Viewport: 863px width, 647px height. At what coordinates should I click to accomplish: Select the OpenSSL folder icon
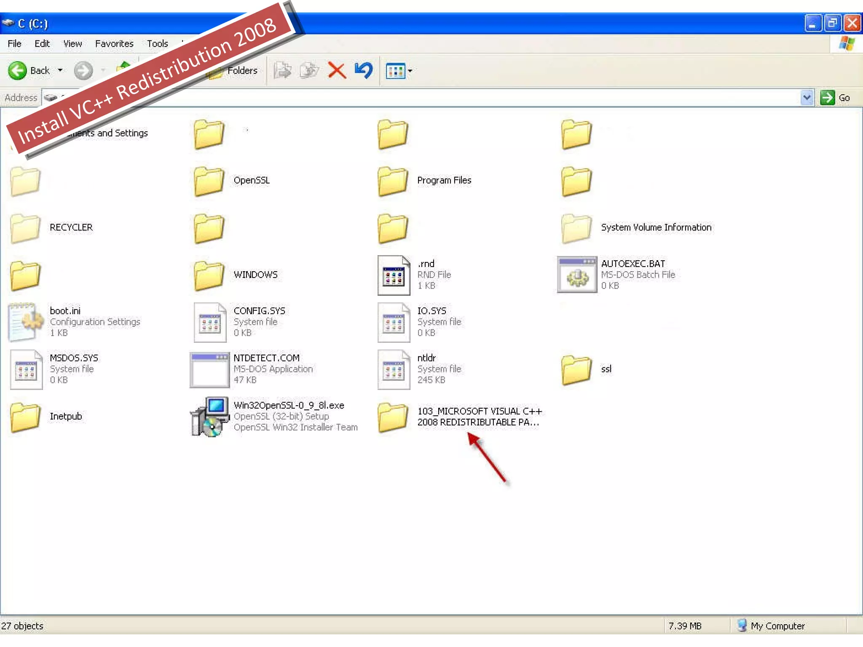(209, 181)
